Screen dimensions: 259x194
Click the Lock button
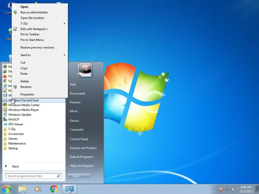pyautogui.click(x=76, y=176)
